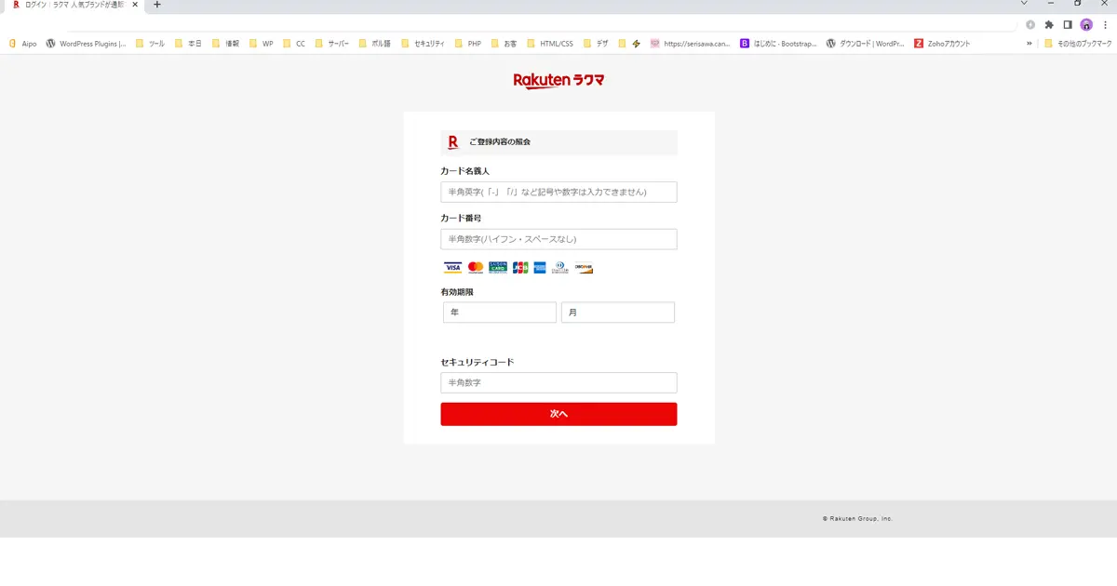
Task: Click the JCB card logo
Action: (520, 268)
